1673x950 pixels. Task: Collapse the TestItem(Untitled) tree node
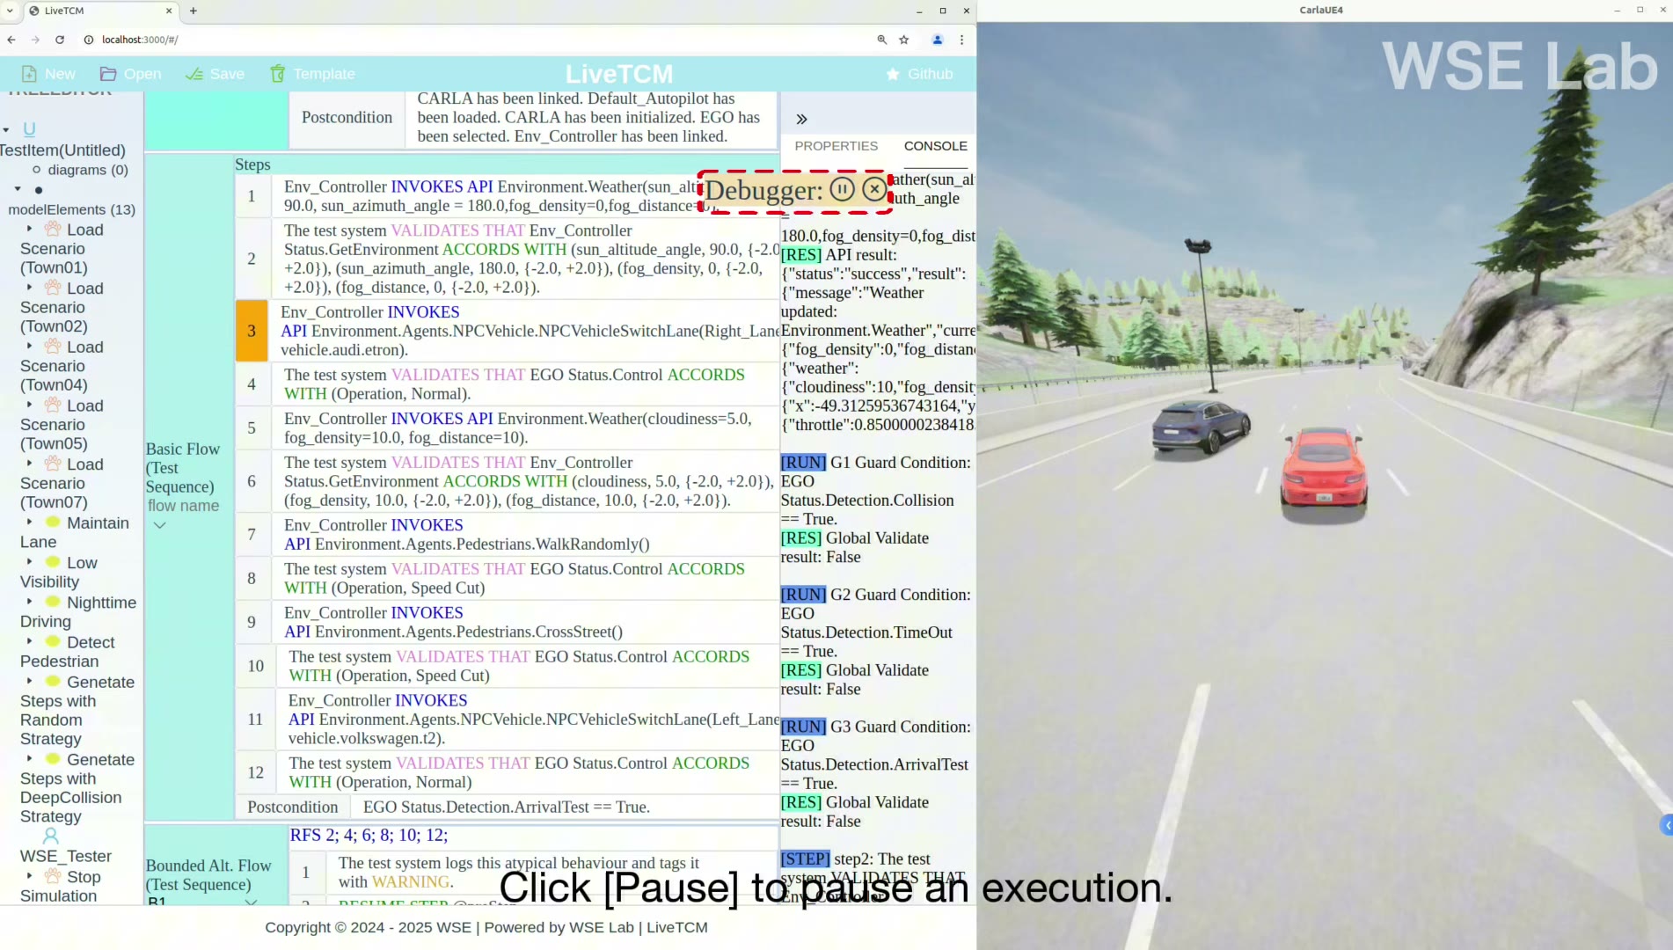coord(6,130)
